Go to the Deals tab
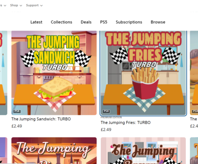 pyautogui.click(x=86, y=22)
